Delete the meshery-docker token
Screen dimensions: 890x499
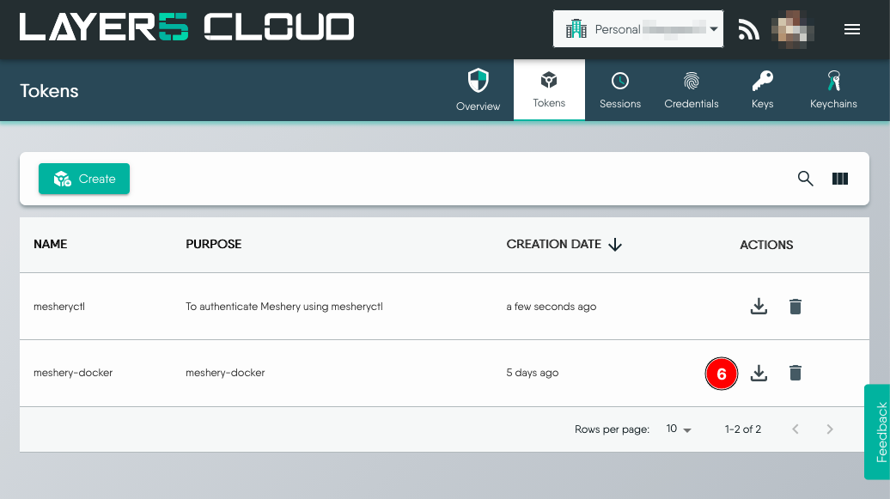[796, 373]
